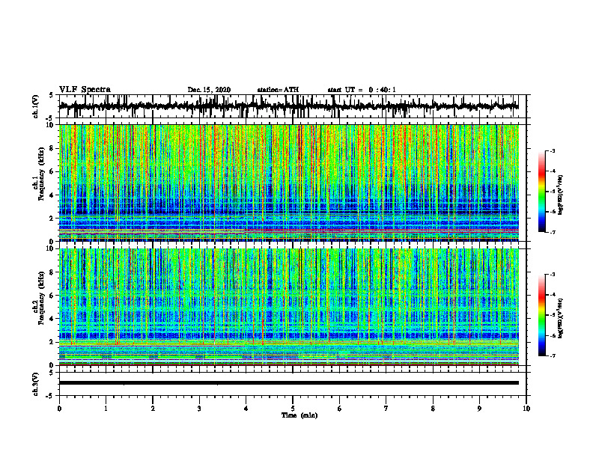Screen dimensions: 593x458
Task: Click the "-4" tick on ch.2 colorbar
Action: [x=553, y=295]
